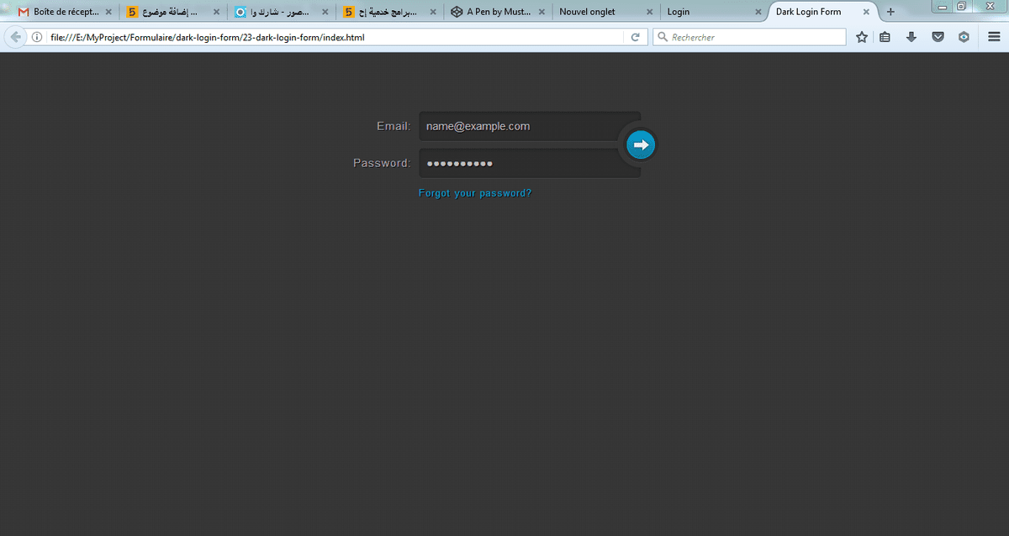Close the Login tab

coord(758,13)
